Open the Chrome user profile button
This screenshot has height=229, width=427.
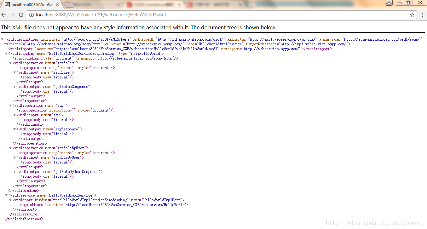tap(389, 3)
